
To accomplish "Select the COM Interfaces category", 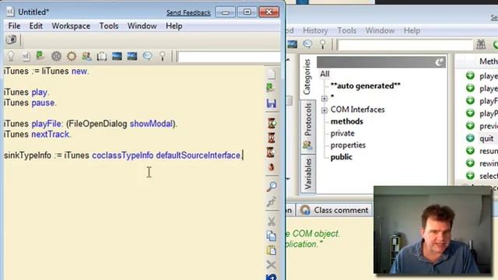I will click(x=358, y=110).
